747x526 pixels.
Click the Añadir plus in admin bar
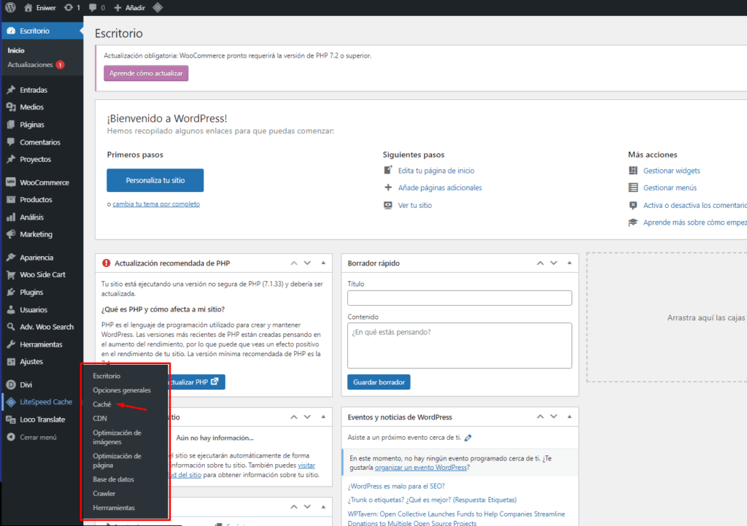[x=117, y=7]
